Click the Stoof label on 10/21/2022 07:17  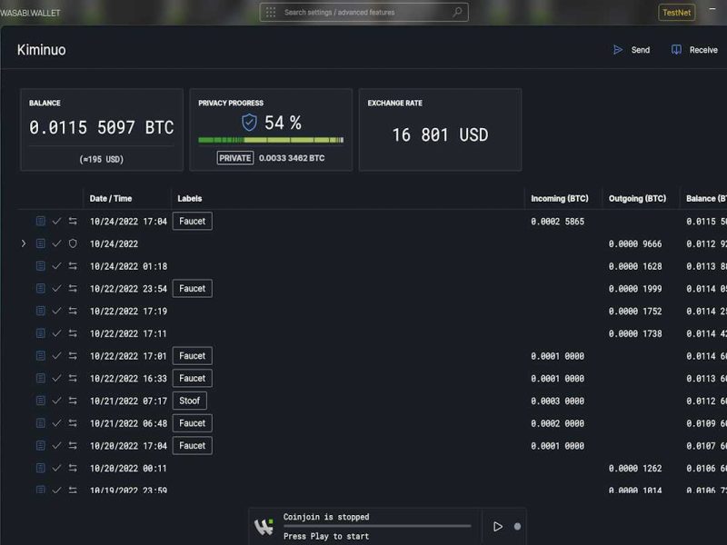point(190,401)
